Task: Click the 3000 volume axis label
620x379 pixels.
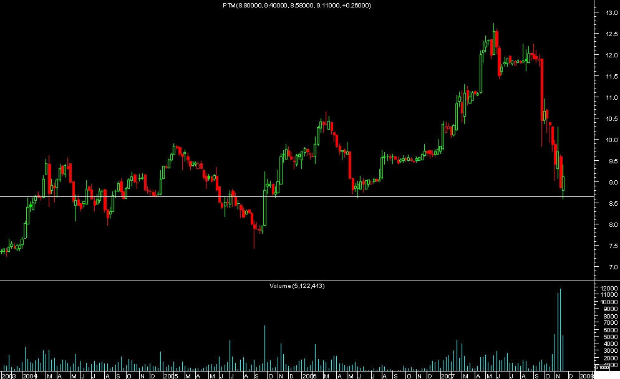Action: [610, 351]
